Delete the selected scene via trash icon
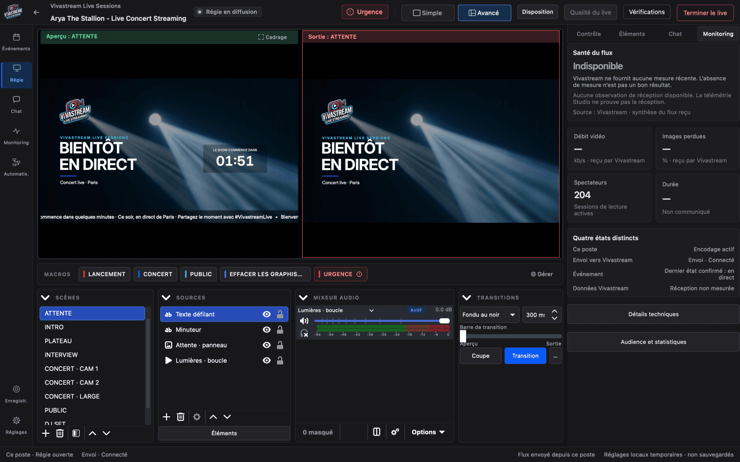This screenshot has width=740, height=462. pos(60,433)
